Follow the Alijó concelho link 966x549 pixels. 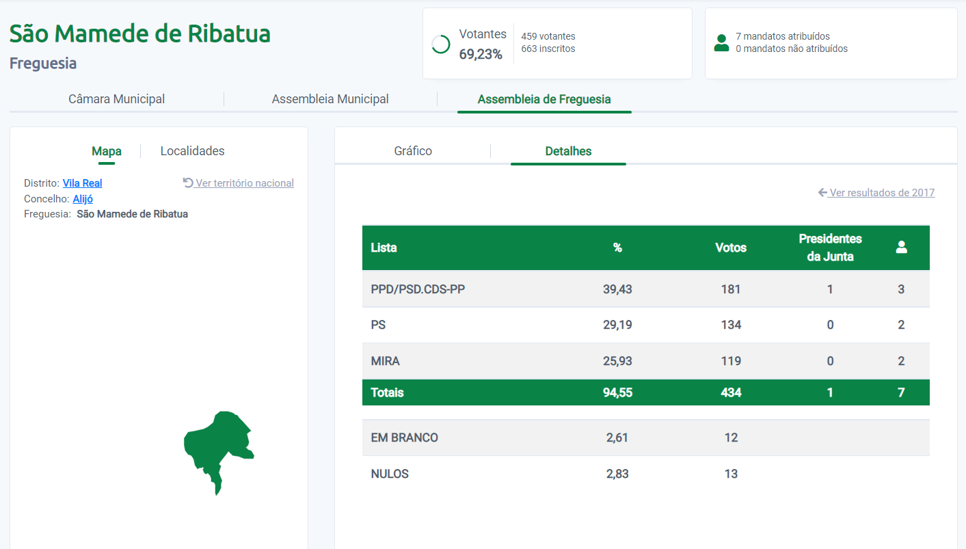[83, 199]
